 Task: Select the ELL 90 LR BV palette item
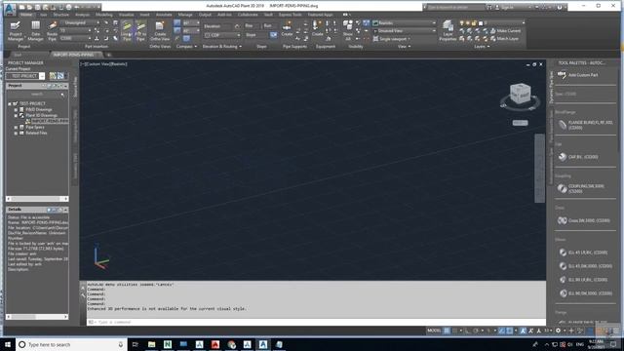(583, 280)
